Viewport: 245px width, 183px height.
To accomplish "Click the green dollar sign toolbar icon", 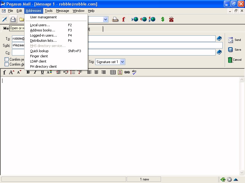I will click(x=163, y=19).
